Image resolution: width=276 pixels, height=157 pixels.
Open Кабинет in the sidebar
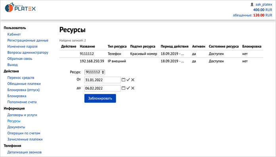pyautogui.click(x=14, y=34)
